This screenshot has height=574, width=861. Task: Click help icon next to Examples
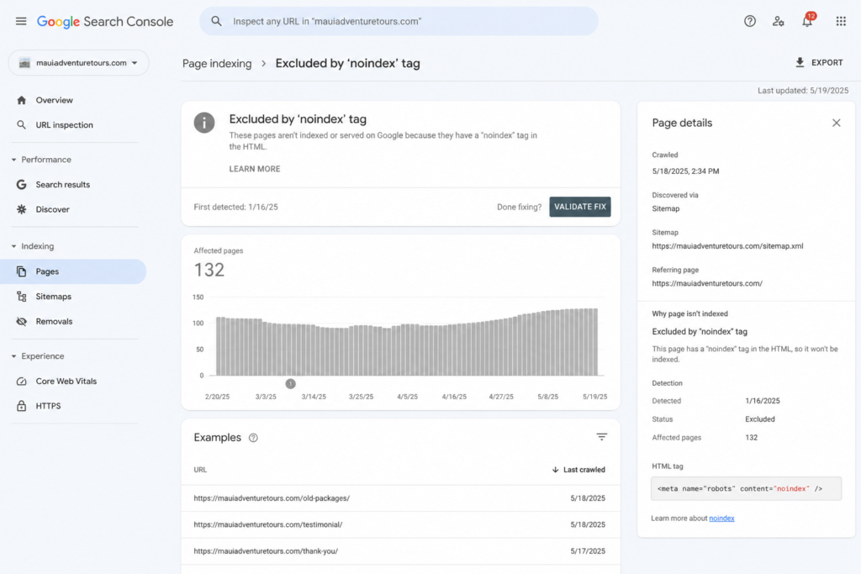[x=253, y=438]
